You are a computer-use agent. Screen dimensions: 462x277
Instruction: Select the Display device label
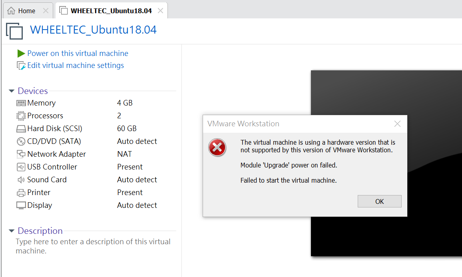pos(40,205)
